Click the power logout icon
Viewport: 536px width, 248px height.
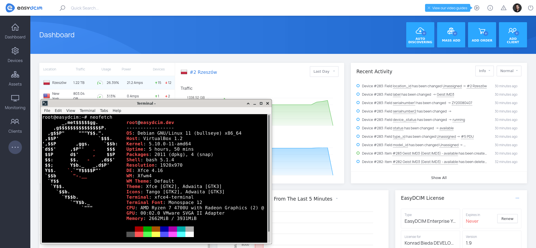[531, 8]
